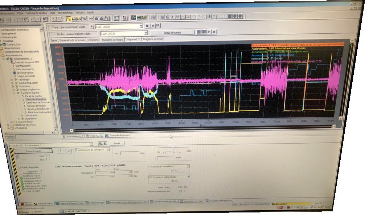This screenshot has width=365, height=215.
Task: Expand the Tecnología tree node
Action: pos(12,79)
